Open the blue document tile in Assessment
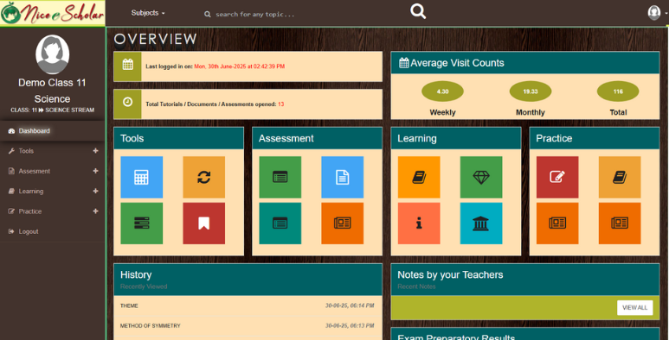The height and width of the screenshot is (340, 669). 342,177
